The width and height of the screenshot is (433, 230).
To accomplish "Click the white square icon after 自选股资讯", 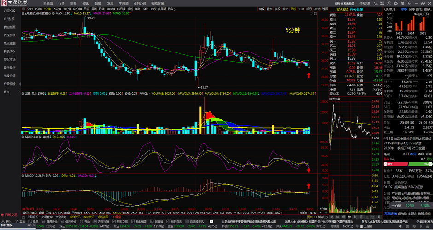I will click(x=211, y=221).
